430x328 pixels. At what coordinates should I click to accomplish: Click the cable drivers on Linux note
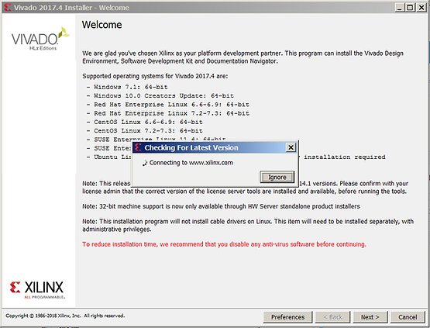pyautogui.click(x=248, y=226)
